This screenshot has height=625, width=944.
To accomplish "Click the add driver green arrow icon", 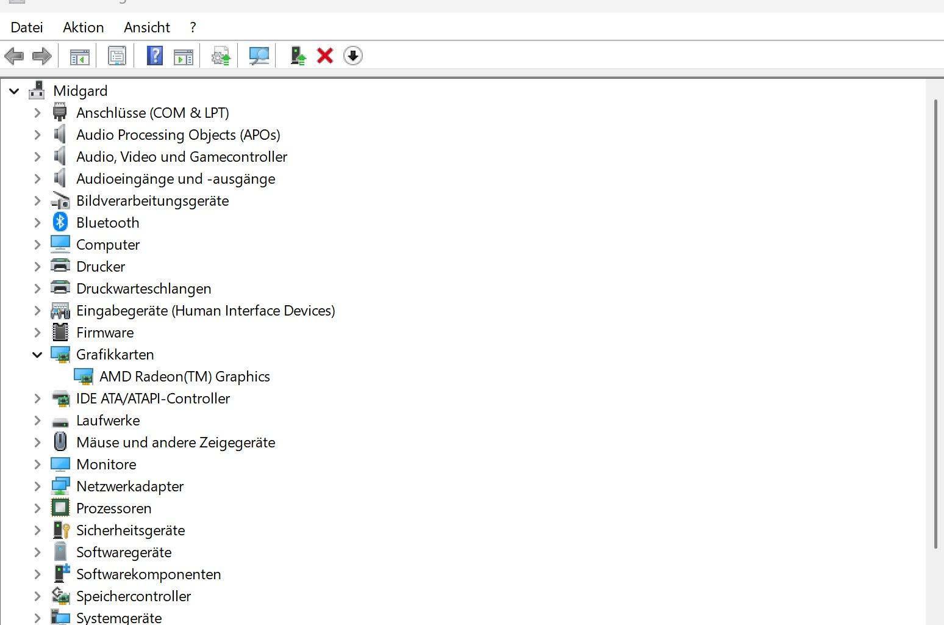I will click(x=298, y=56).
